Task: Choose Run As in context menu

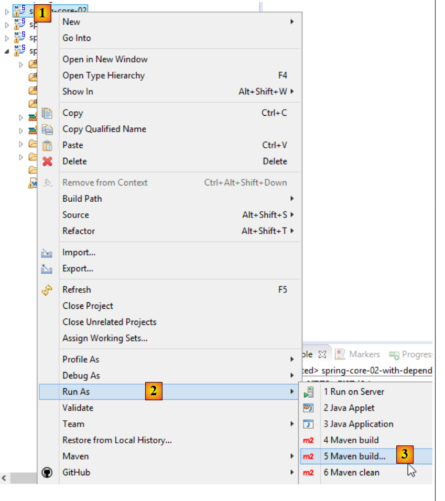Action: [x=77, y=392]
